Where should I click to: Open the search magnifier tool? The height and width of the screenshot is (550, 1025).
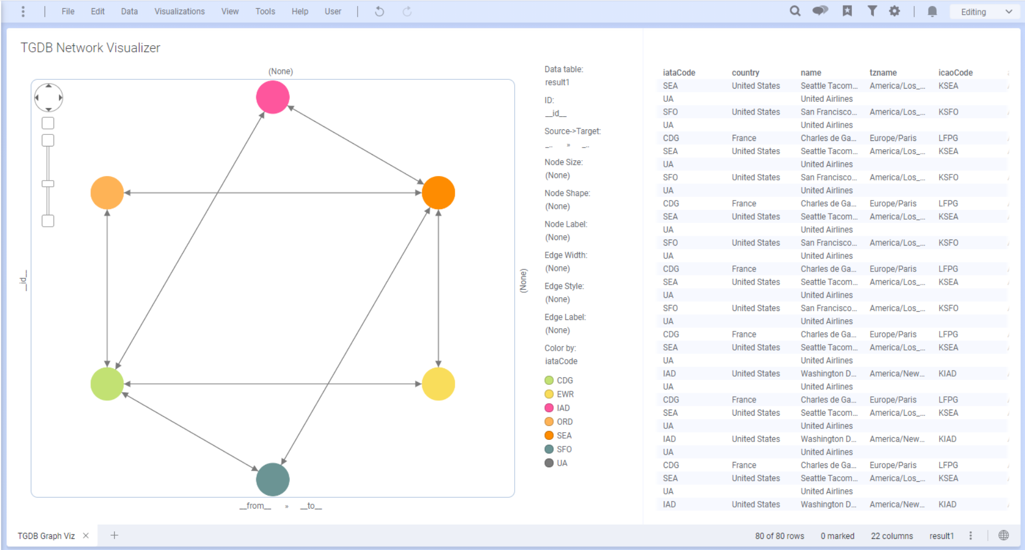(x=795, y=11)
